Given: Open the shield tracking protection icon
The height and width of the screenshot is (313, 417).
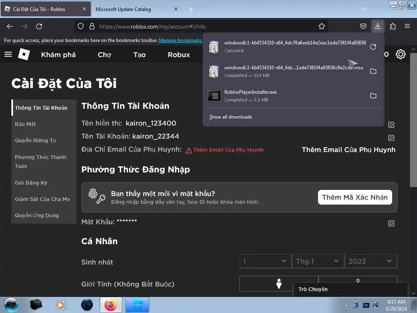Looking at the screenshot, I should (81, 26).
